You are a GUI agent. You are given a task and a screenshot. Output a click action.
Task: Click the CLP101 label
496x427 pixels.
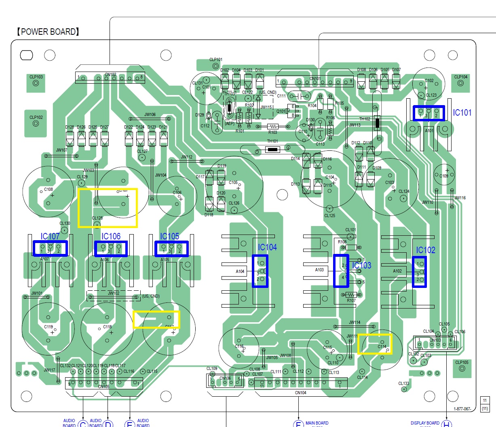click(x=216, y=59)
